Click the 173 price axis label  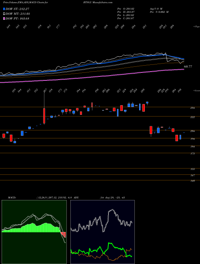[192, 154]
